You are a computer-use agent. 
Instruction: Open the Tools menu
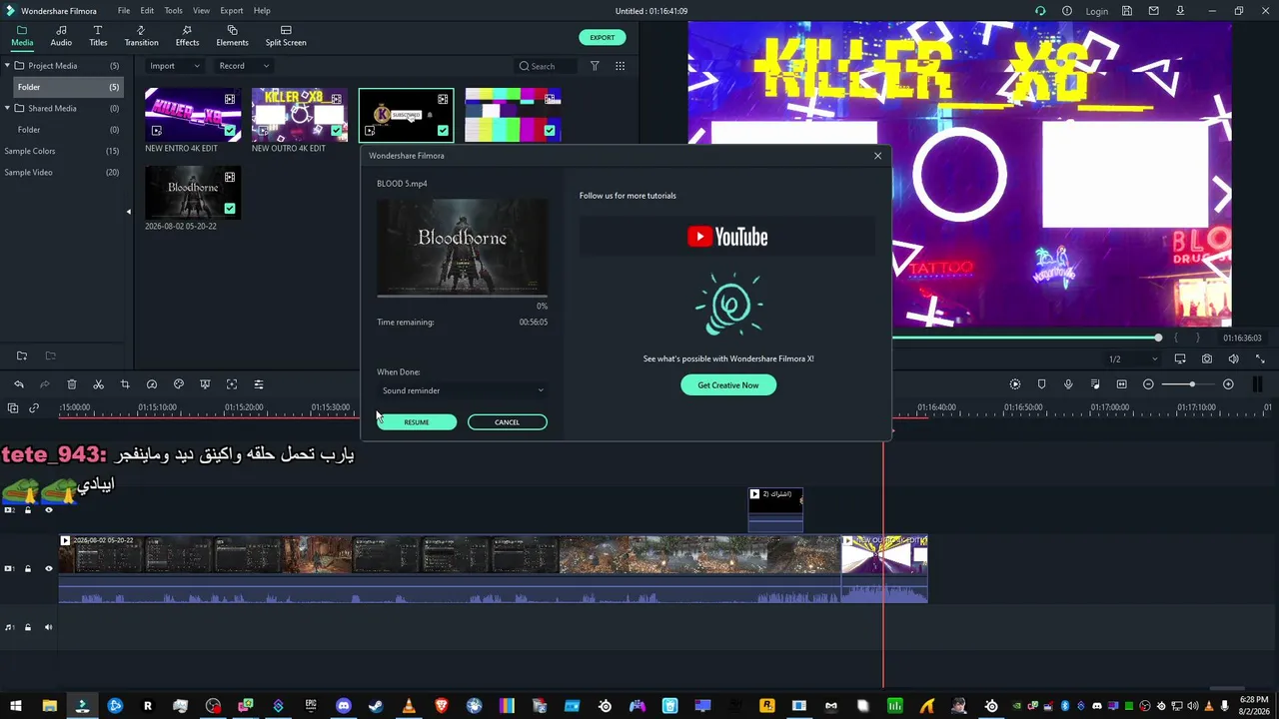[174, 11]
